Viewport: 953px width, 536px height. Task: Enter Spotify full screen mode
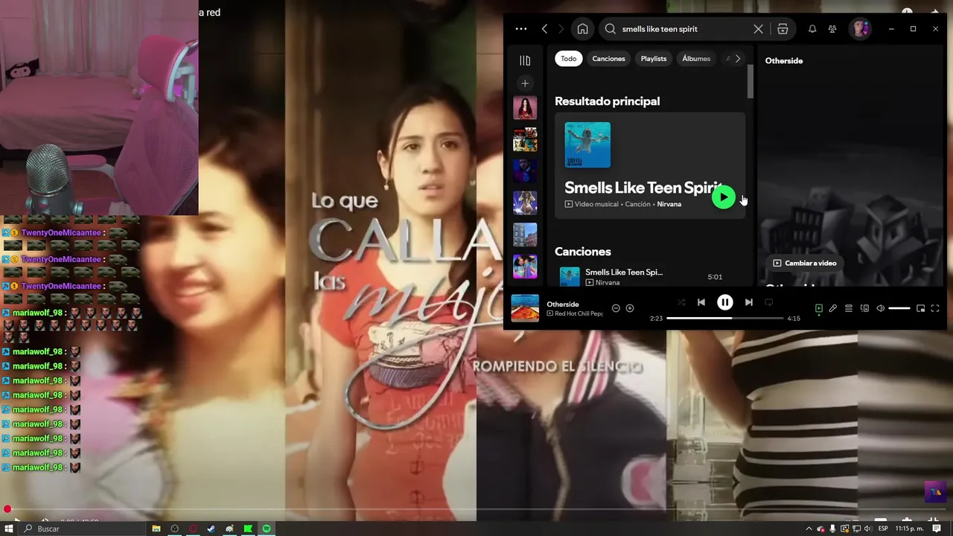pyautogui.click(x=935, y=308)
